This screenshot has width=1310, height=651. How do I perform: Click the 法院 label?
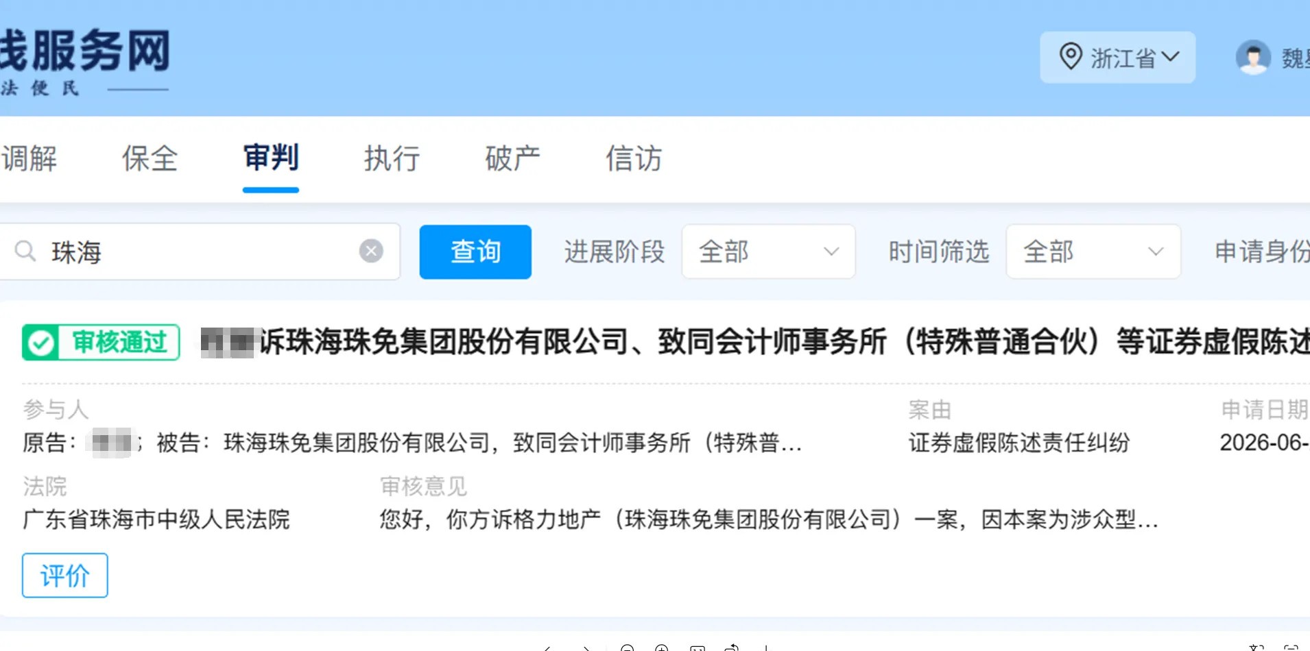[45, 487]
